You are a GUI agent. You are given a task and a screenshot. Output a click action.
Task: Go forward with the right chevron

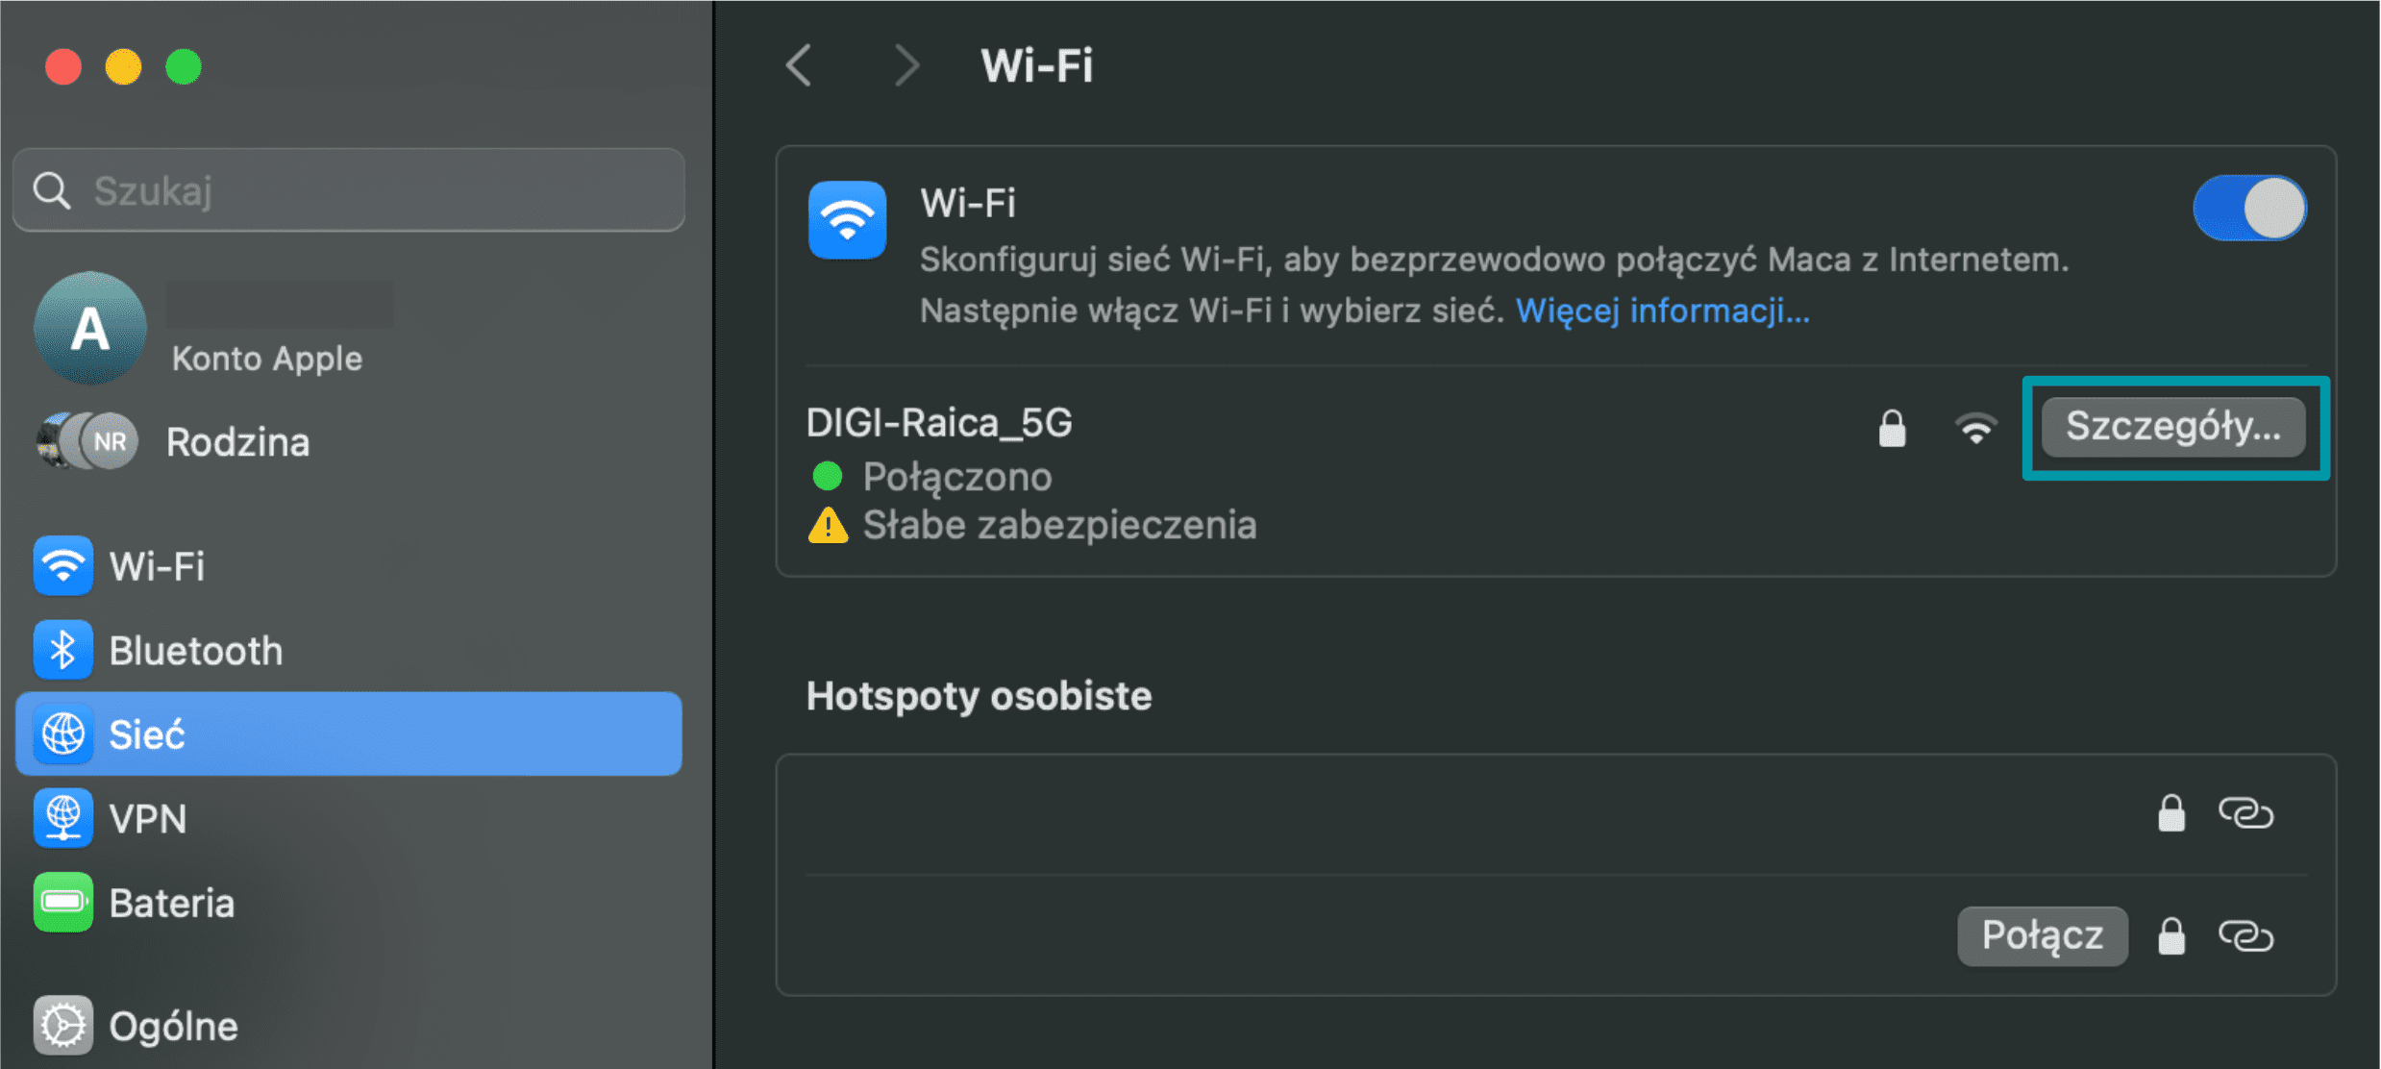905,65
